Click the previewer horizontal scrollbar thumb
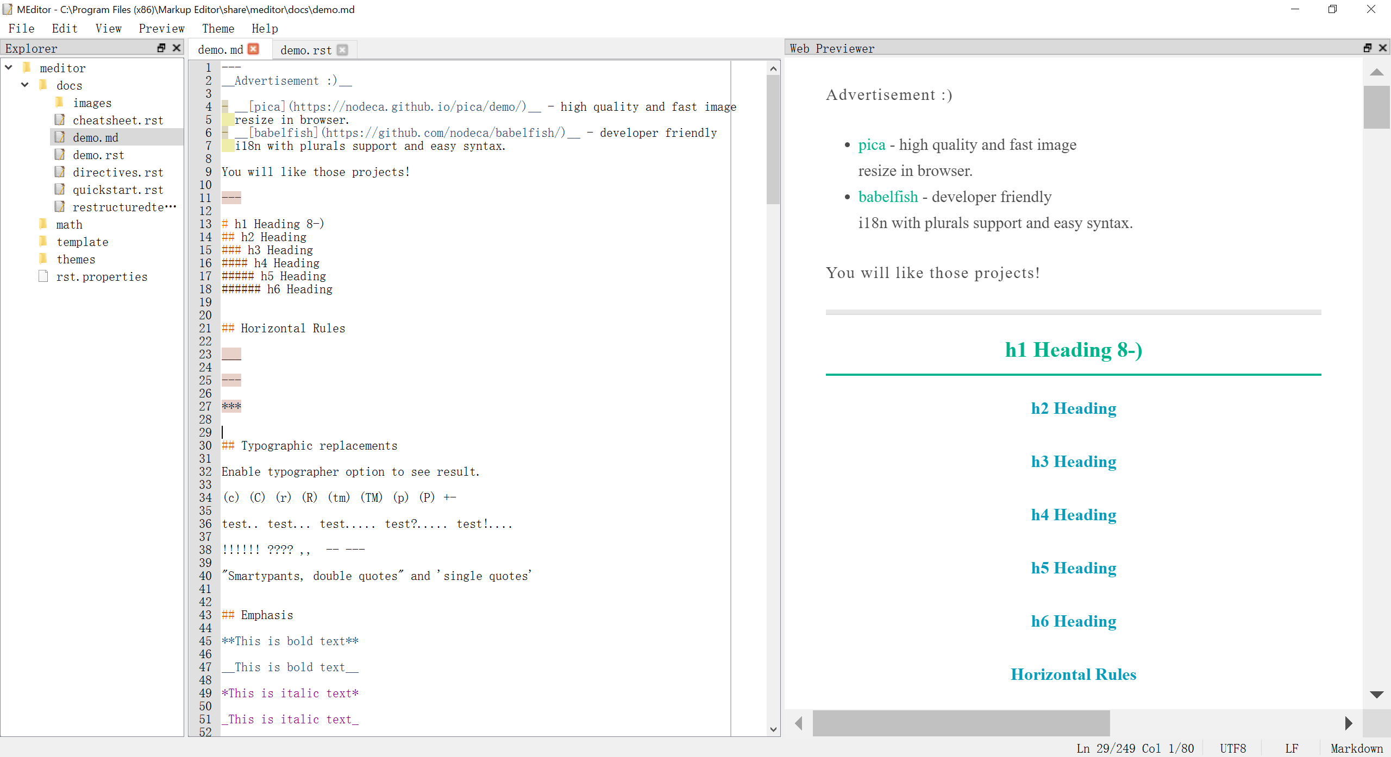Screen dimensions: 1391x757 pos(961,723)
